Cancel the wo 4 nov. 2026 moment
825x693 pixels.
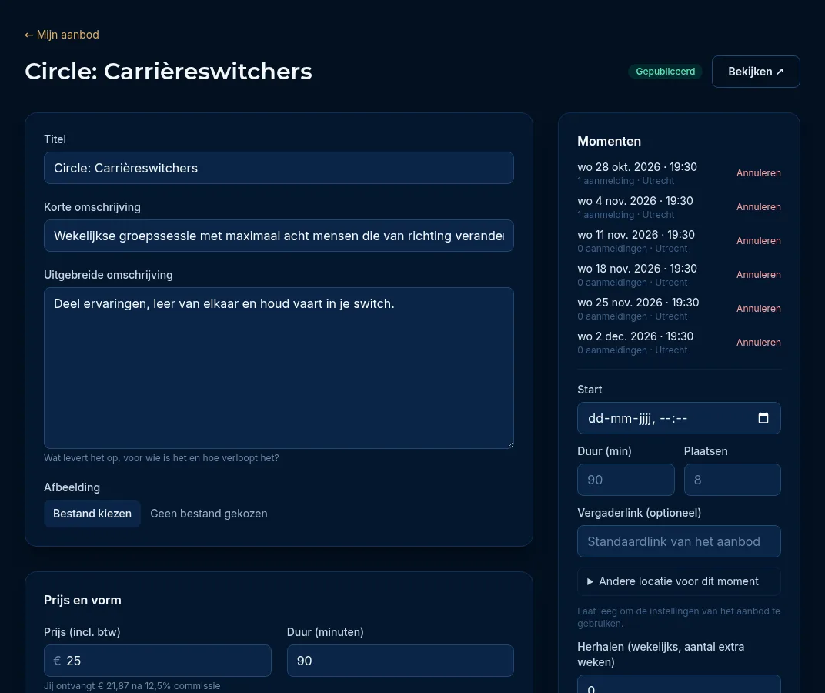(758, 207)
